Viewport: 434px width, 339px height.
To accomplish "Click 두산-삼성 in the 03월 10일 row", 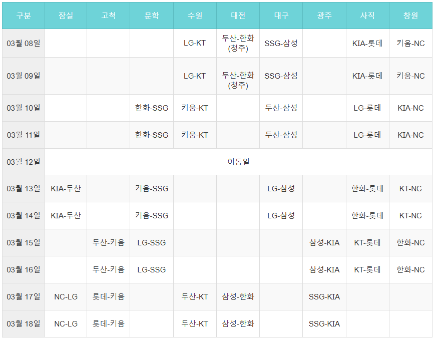I will point(281,108).
